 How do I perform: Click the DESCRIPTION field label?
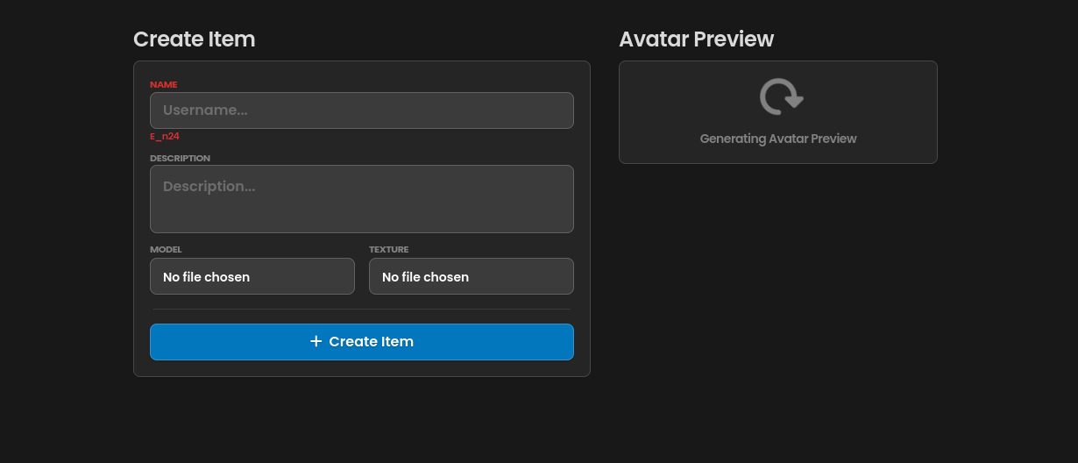coord(180,159)
